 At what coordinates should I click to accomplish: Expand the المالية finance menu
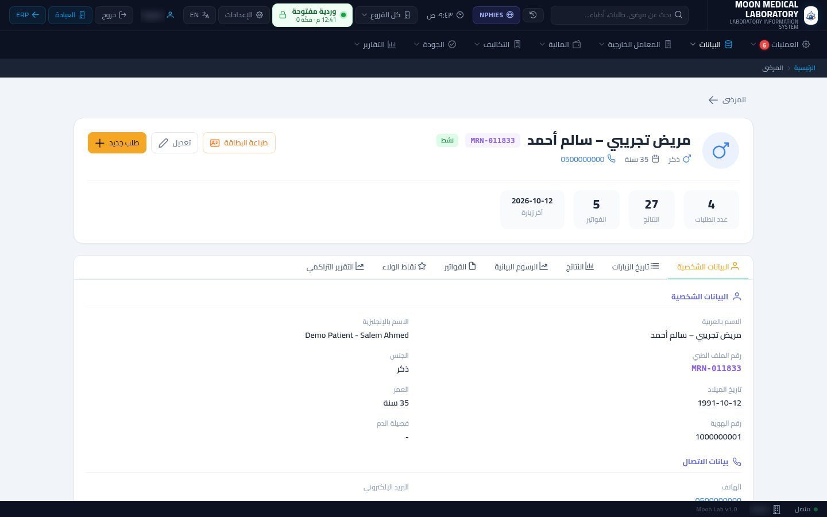pos(560,44)
